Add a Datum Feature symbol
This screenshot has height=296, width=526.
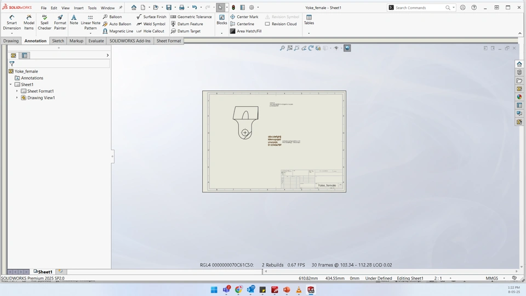coord(187,24)
